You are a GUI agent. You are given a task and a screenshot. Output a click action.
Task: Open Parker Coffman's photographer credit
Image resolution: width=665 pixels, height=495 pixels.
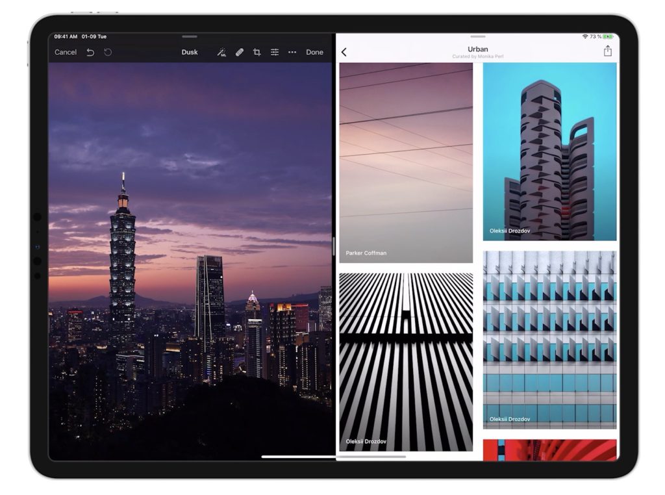click(x=366, y=253)
